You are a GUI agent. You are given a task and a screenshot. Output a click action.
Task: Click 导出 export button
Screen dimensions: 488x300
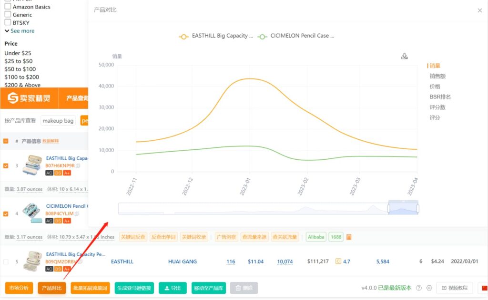coord(173,288)
